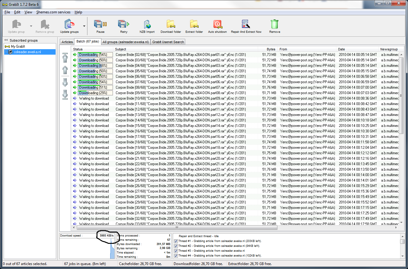Uncheck the Thread #1 checkbox
Image resolution: width=408 pixels, height=269 pixels.
(176, 241)
